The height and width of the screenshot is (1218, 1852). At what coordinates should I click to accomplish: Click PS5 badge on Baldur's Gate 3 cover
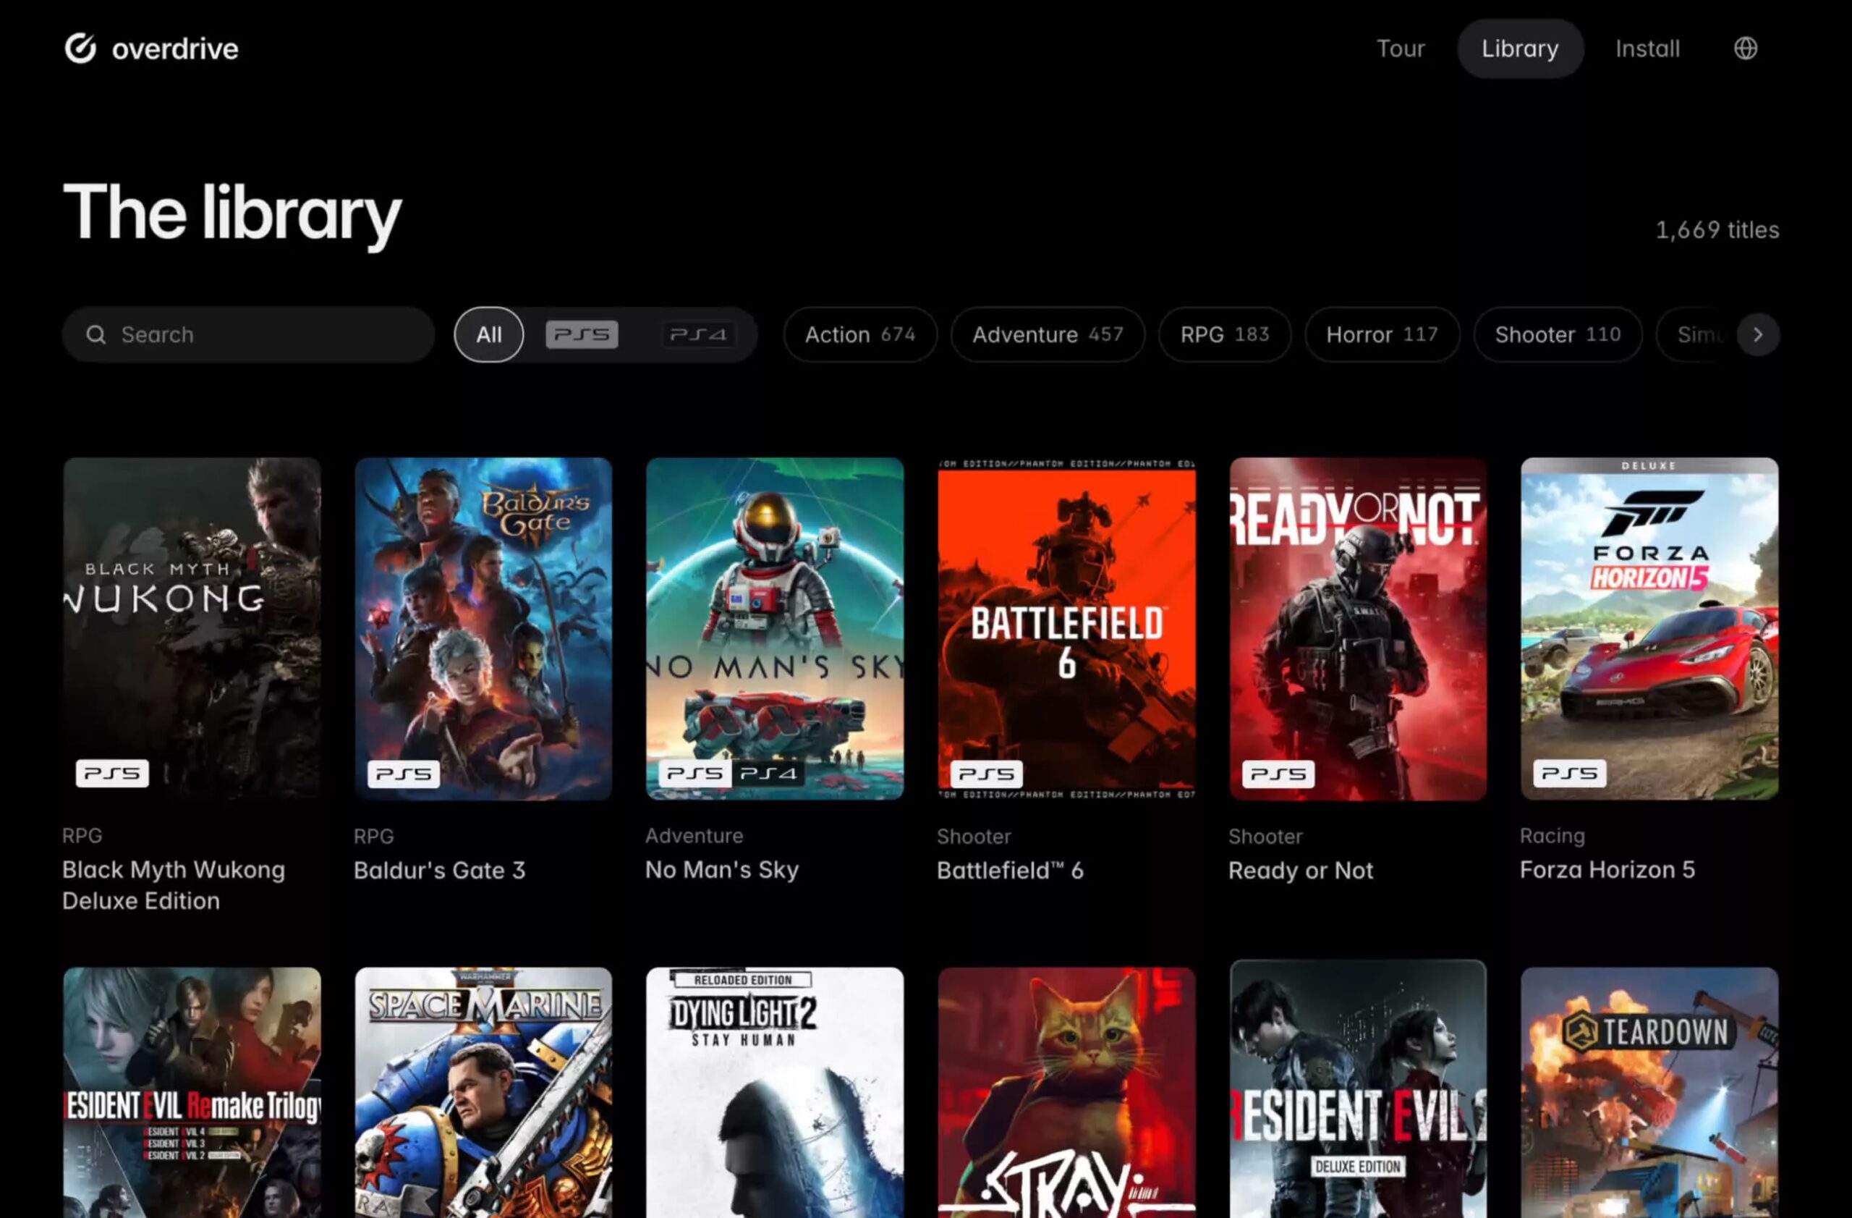coord(403,774)
